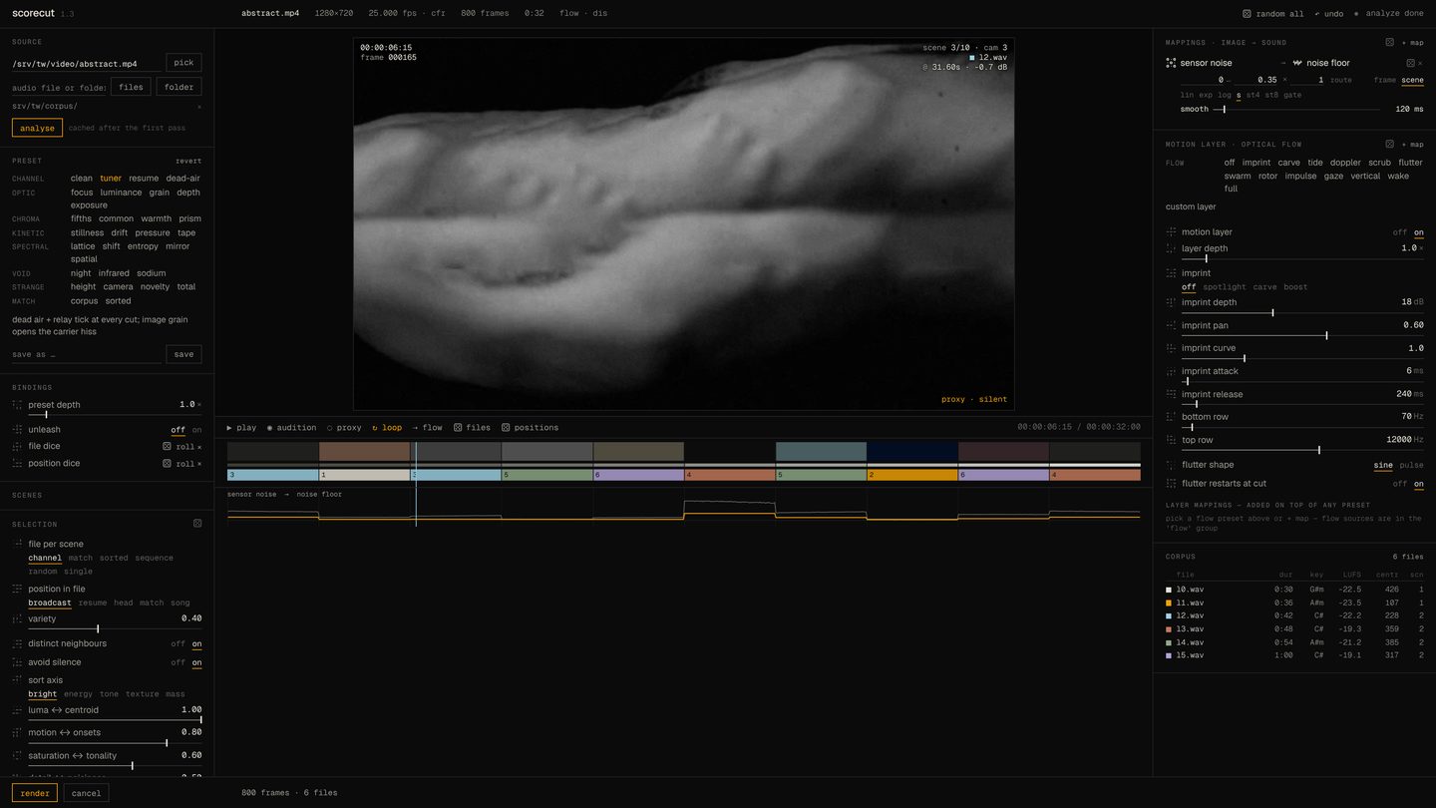Set flutter shape to pulse
This screenshot has width=1436, height=808.
1411,465
